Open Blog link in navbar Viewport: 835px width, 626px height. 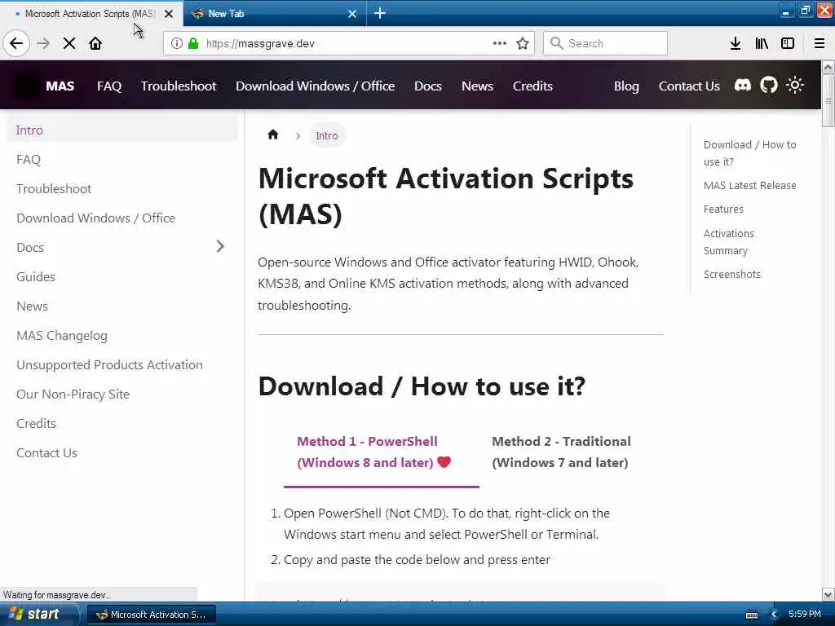[626, 86]
